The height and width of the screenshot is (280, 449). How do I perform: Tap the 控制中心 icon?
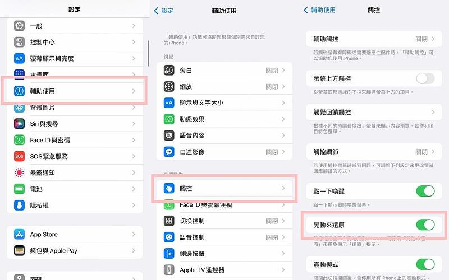point(20,42)
